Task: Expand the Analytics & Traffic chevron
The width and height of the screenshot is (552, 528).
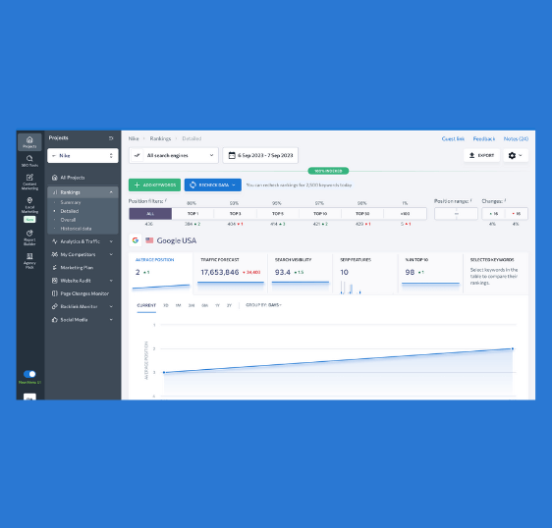Action: click(x=111, y=241)
